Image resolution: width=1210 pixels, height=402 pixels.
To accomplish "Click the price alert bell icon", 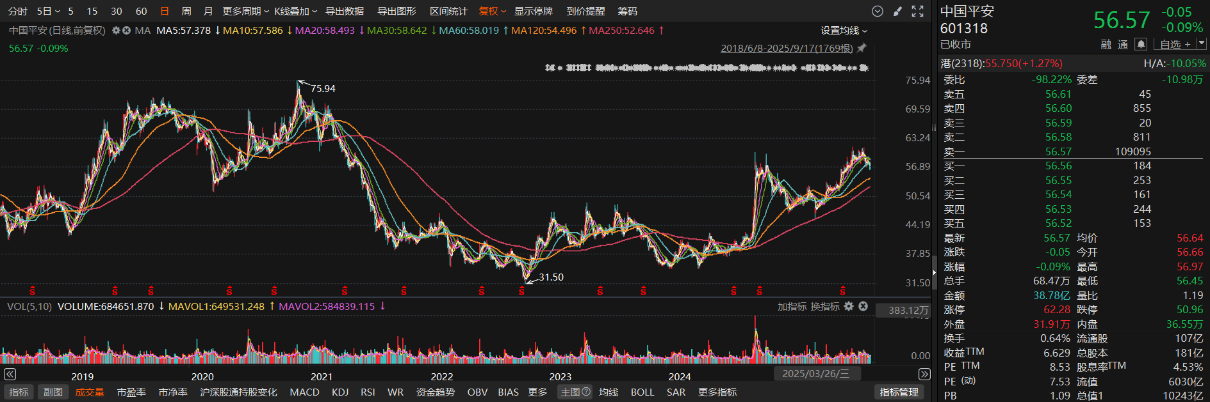I will coord(1141,44).
